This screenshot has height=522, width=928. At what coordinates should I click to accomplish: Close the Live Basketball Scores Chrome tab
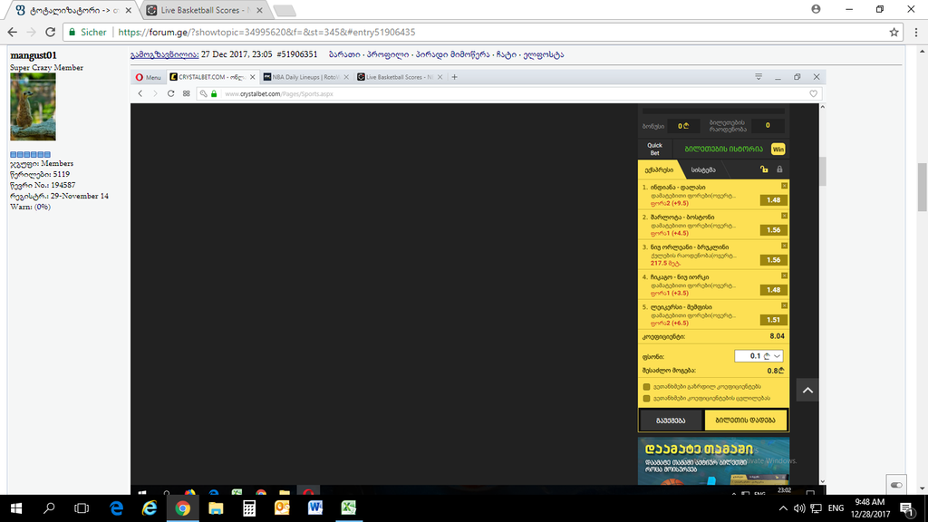(259, 10)
